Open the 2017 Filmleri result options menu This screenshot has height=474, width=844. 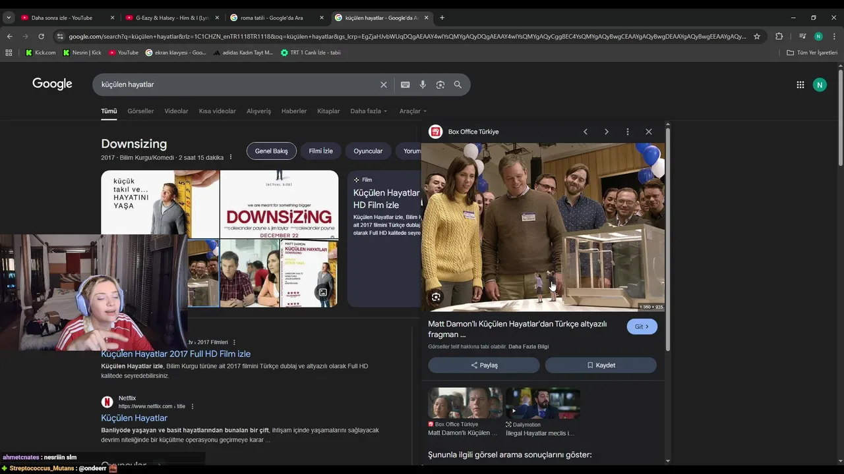point(234,342)
